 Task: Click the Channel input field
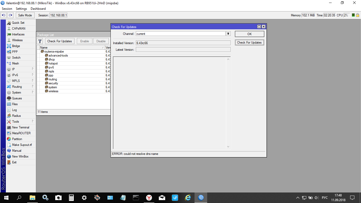point(181,34)
